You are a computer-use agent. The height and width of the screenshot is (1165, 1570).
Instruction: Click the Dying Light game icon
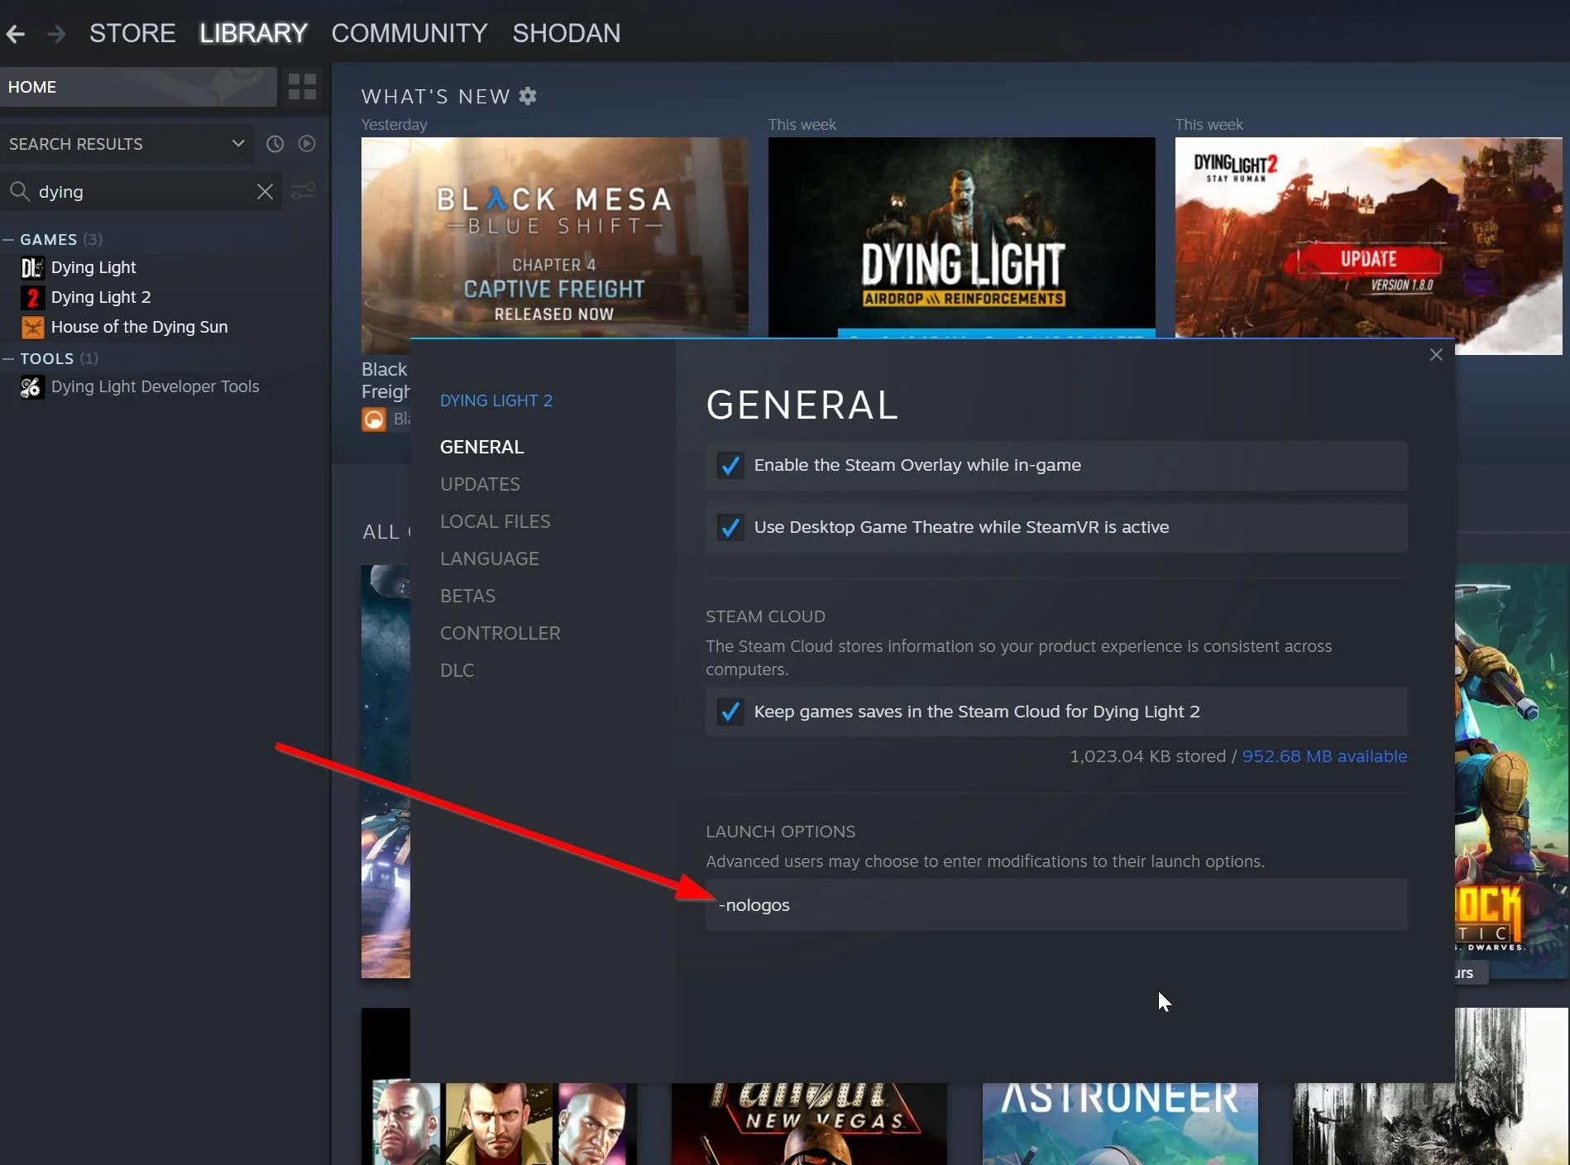[32, 267]
